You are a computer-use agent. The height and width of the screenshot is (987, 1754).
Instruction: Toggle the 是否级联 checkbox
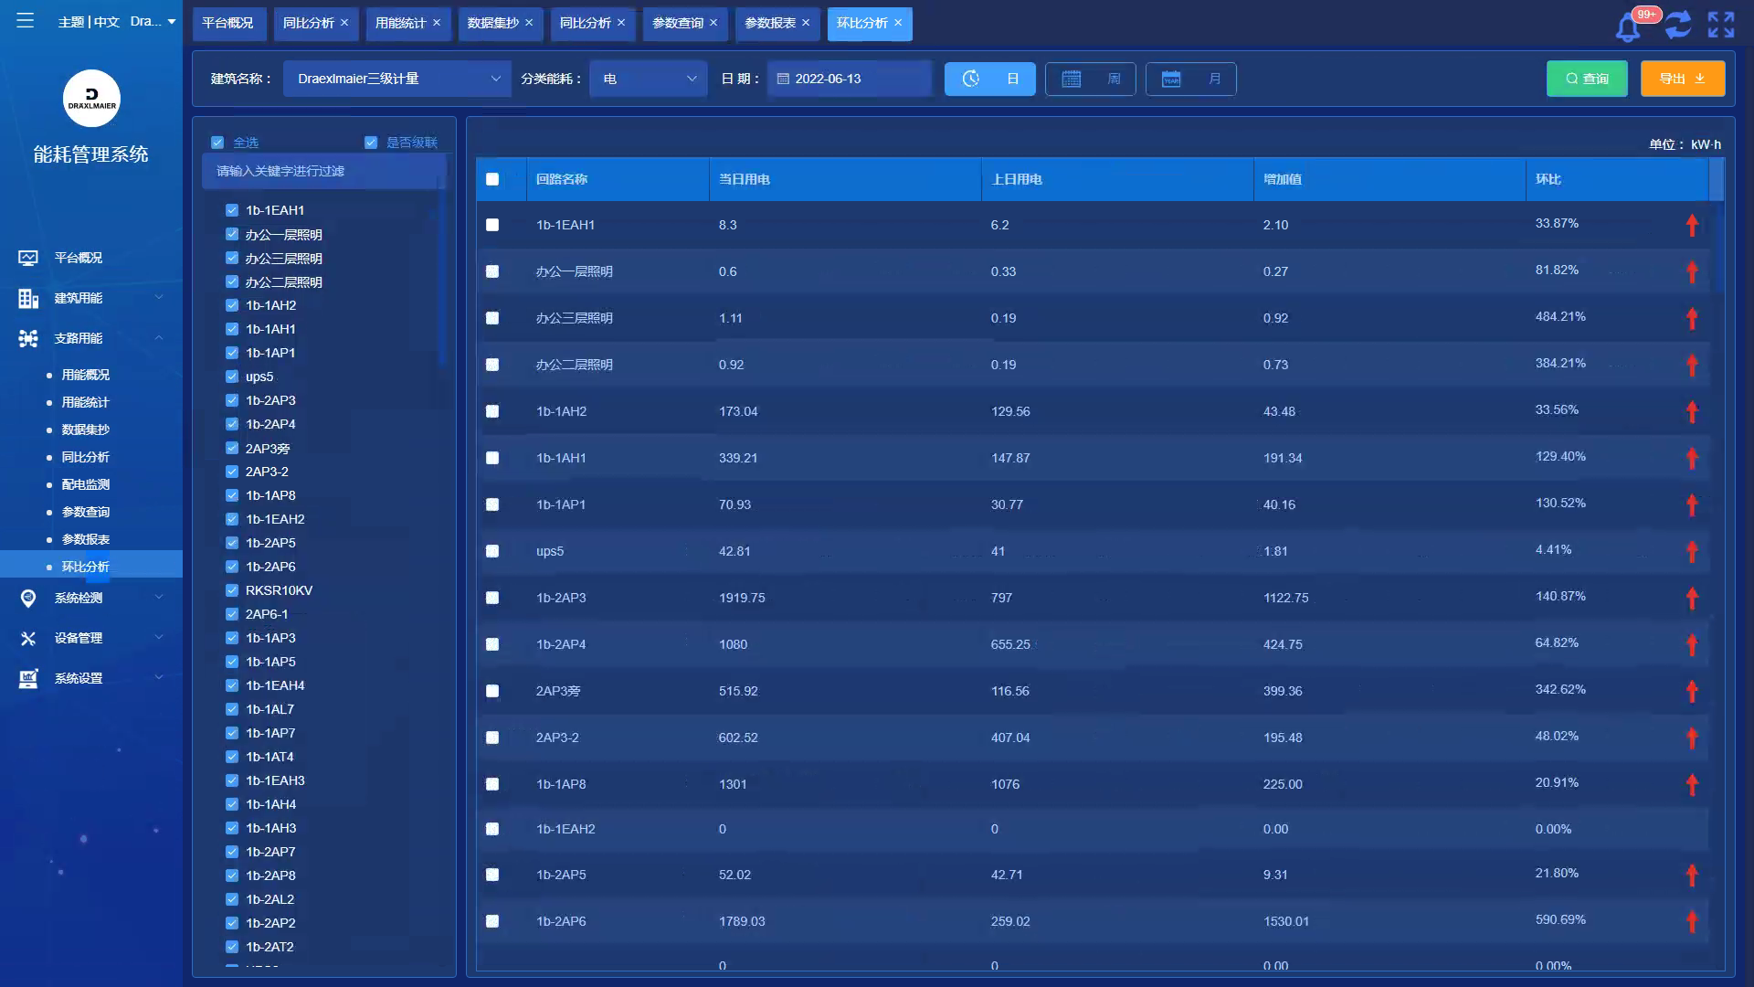coord(371,143)
